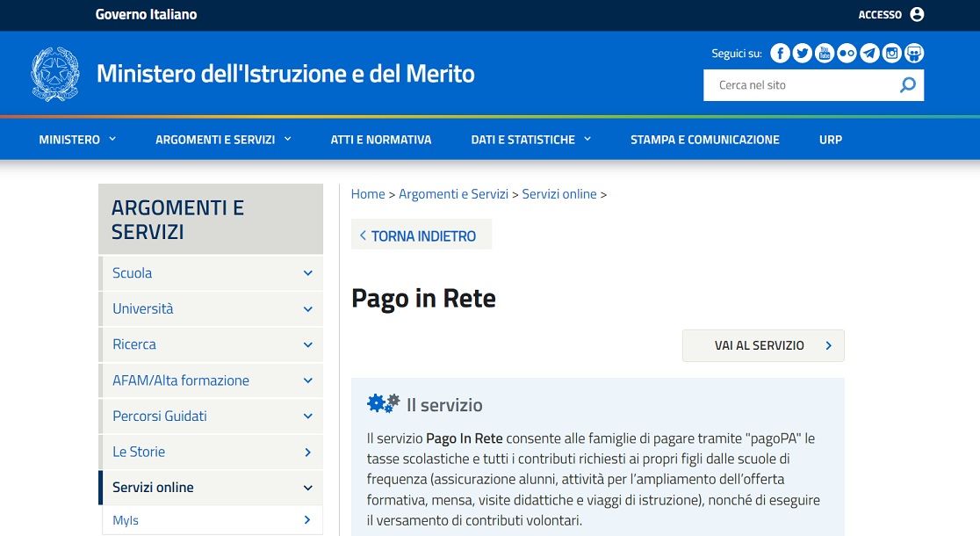
Task: Go to STAMPA E COMUNICAZIONE section
Action: click(705, 140)
